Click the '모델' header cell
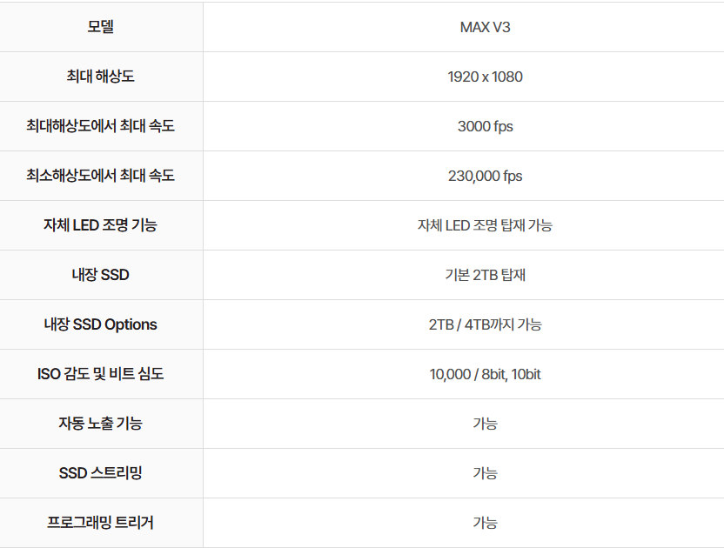Image resolution: width=724 pixels, height=548 pixels. 101,27
